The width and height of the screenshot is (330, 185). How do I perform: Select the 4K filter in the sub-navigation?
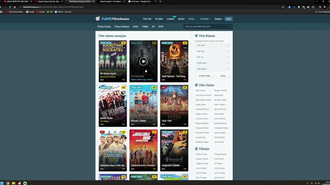153,27
